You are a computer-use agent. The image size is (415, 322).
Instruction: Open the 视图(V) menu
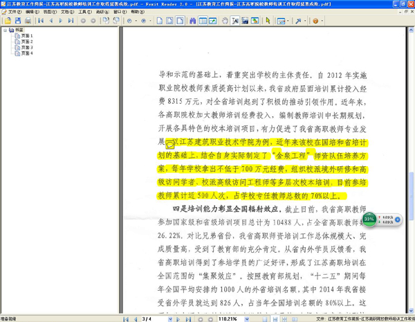[50, 12]
